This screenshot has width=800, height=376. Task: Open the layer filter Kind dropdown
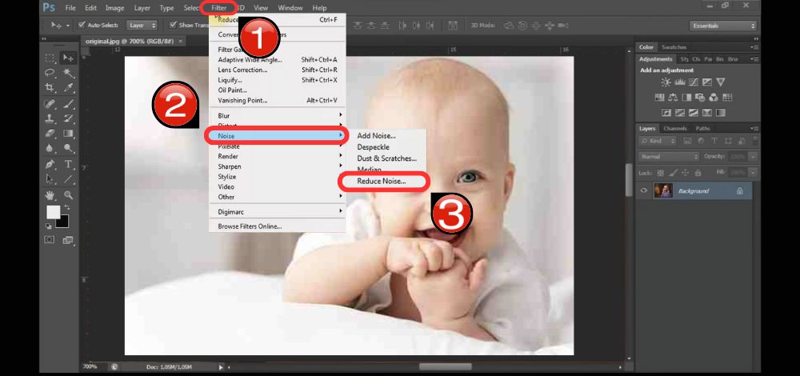pos(658,141)
